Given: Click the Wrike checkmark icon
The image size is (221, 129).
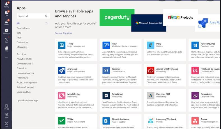Looking at the screenshot, I should [x=62, y=121].
